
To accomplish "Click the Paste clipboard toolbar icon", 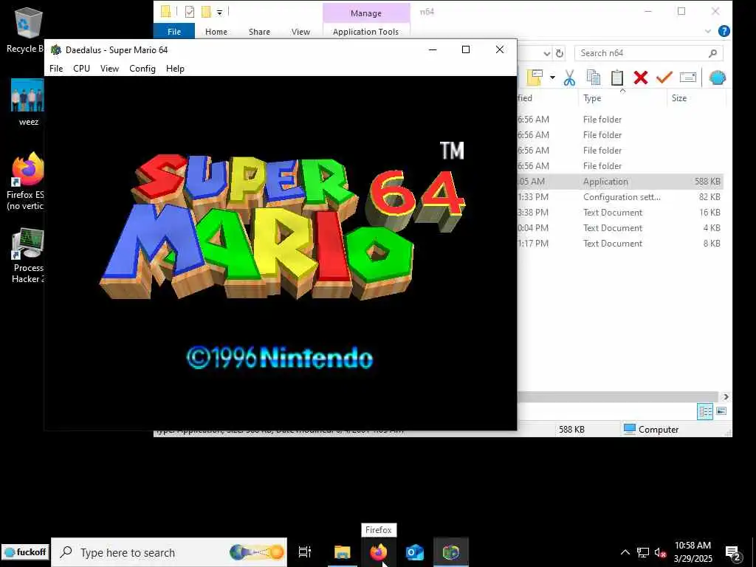I will click(617, 77).
